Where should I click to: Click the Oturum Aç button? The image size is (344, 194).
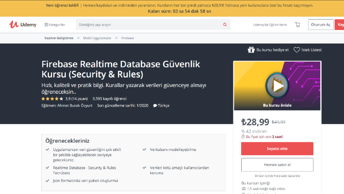pos(321,25)
